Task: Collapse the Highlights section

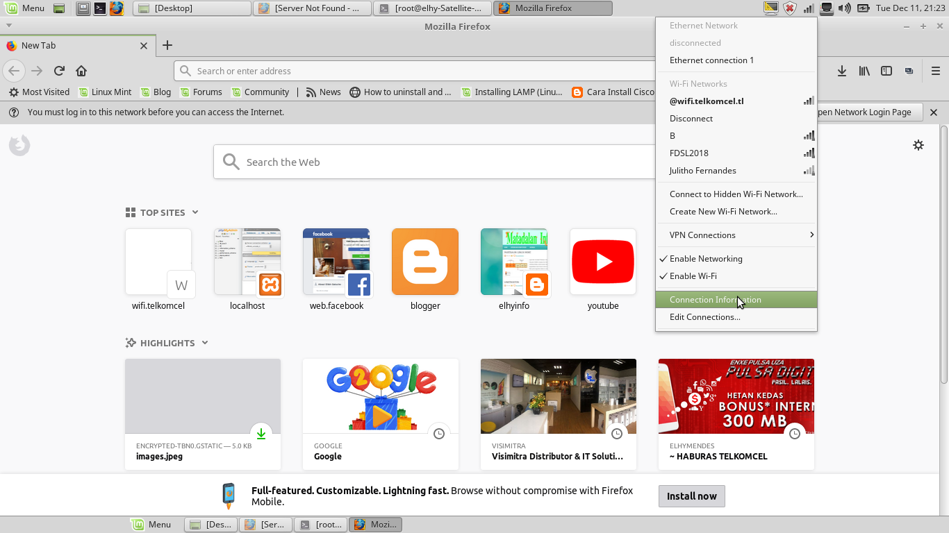Action: pos(205,343)
